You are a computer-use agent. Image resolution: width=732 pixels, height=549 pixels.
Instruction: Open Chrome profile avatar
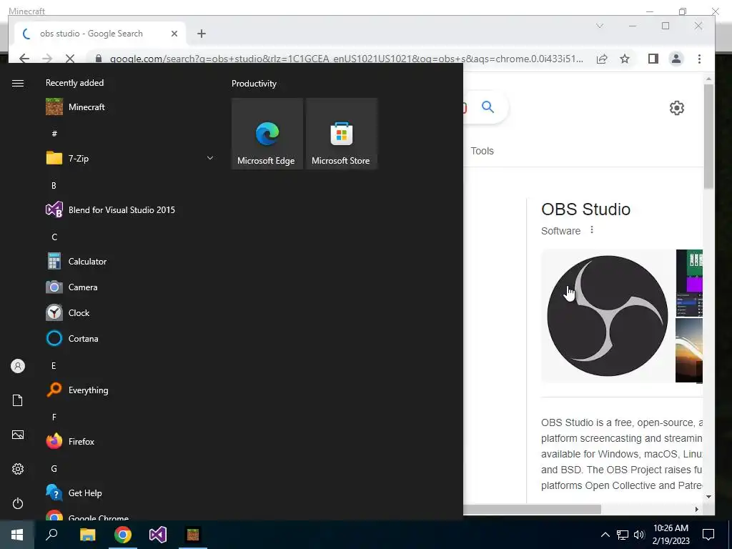(x=676, y=59)
